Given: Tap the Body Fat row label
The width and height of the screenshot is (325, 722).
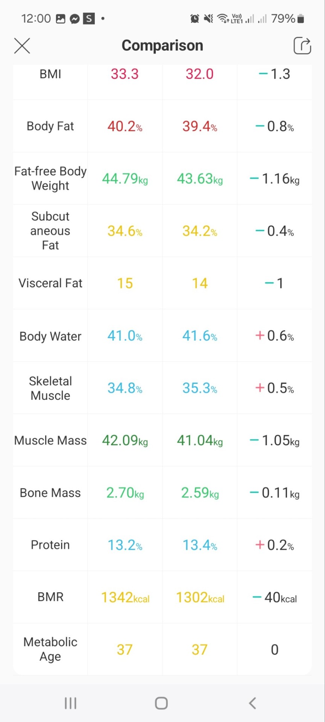Looking at the screenshot, I should coord(50,126).
